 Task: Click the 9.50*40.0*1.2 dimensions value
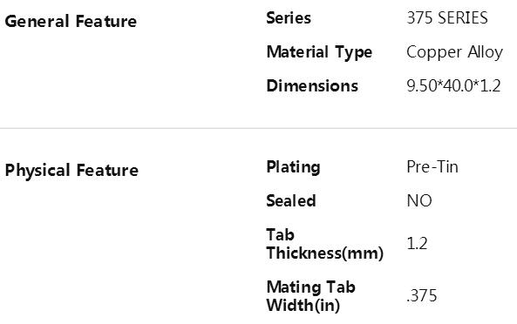tap(453, 86)
